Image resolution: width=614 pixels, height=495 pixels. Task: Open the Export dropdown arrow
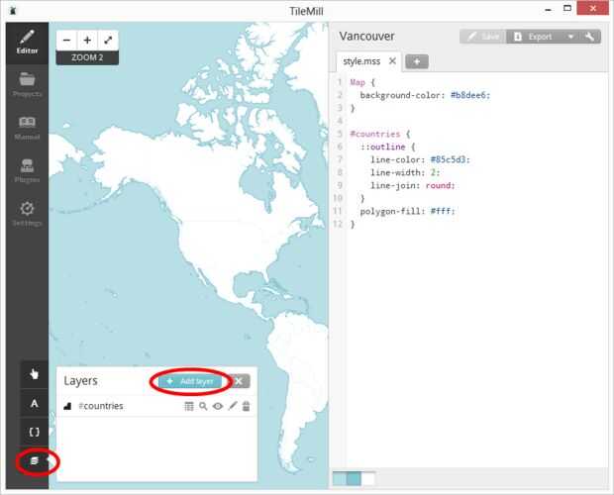point(570,37)
